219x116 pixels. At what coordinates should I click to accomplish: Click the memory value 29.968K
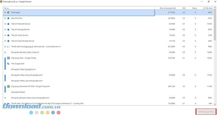[172, 75]
